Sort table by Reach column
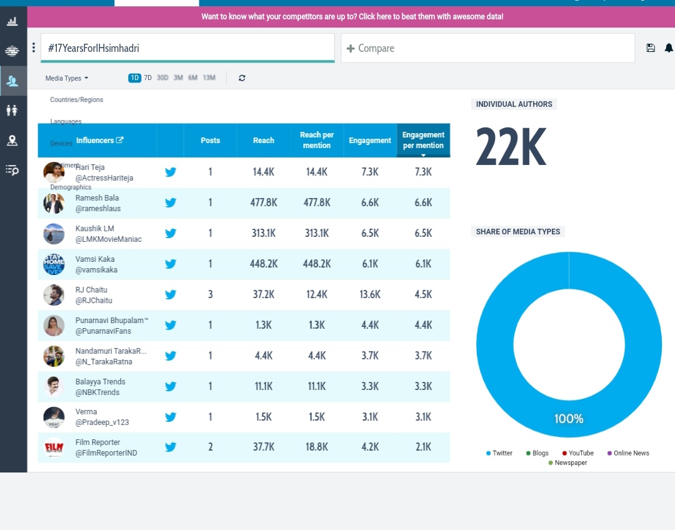The image size is (675, 530). (x=264, y=141)
